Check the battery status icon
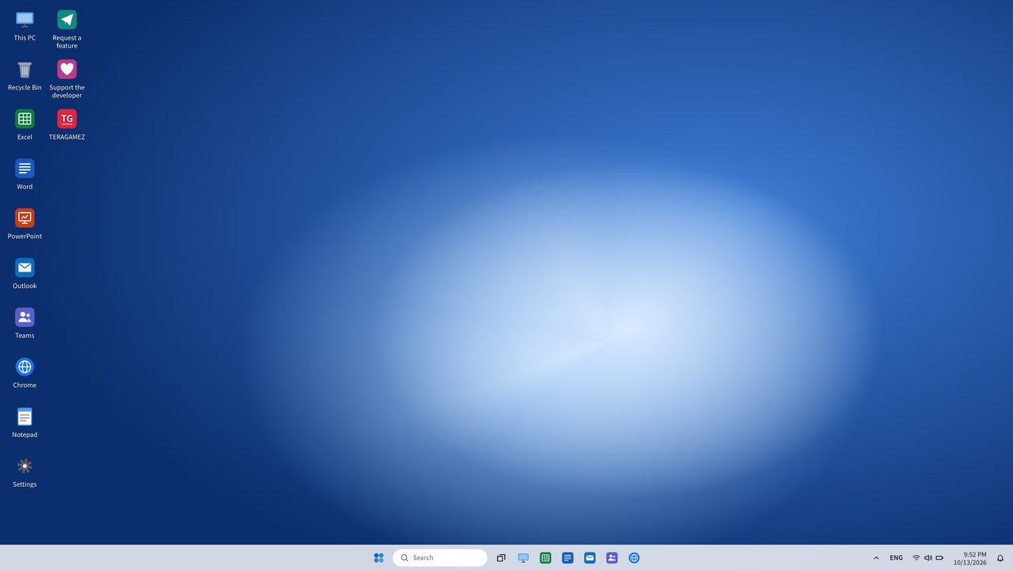 (939, 557)
